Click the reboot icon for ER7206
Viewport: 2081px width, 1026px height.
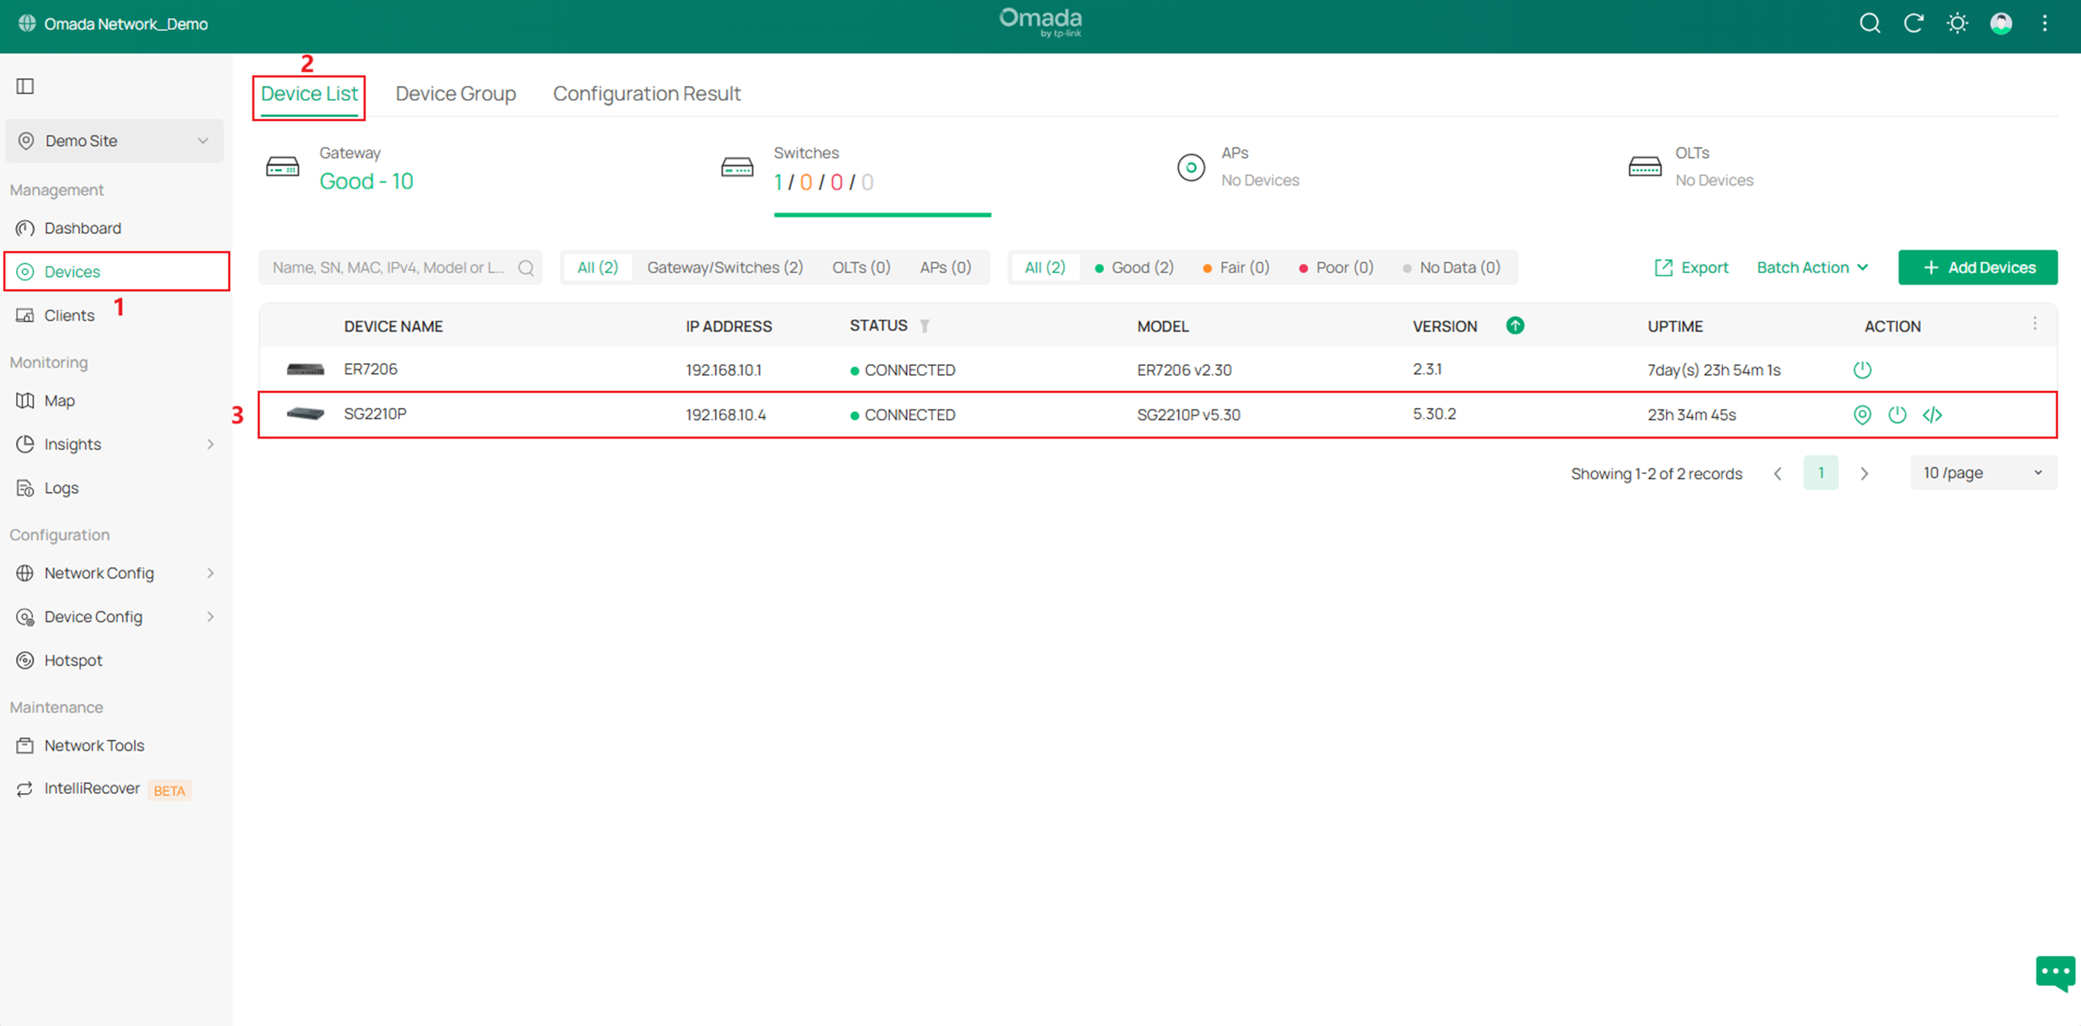click(1862, 369)
